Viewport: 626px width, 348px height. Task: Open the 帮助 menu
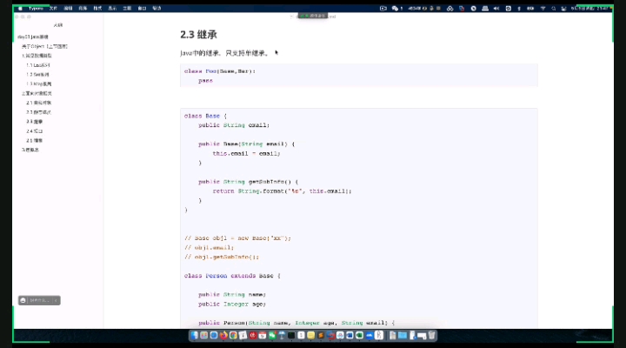coord(156,8)
